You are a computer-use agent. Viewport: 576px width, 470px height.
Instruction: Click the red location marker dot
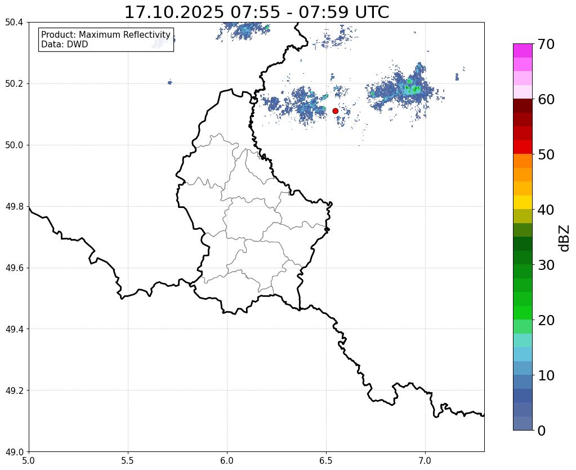tap(335, 111)
